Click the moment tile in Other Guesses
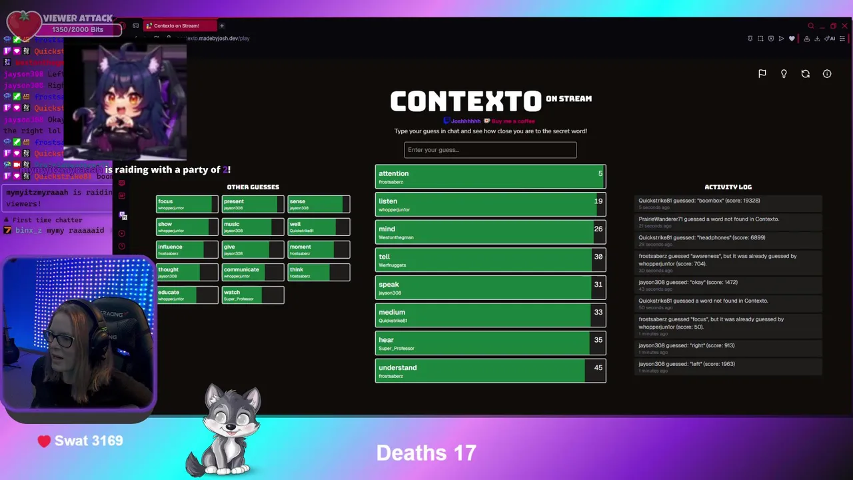 319,249
